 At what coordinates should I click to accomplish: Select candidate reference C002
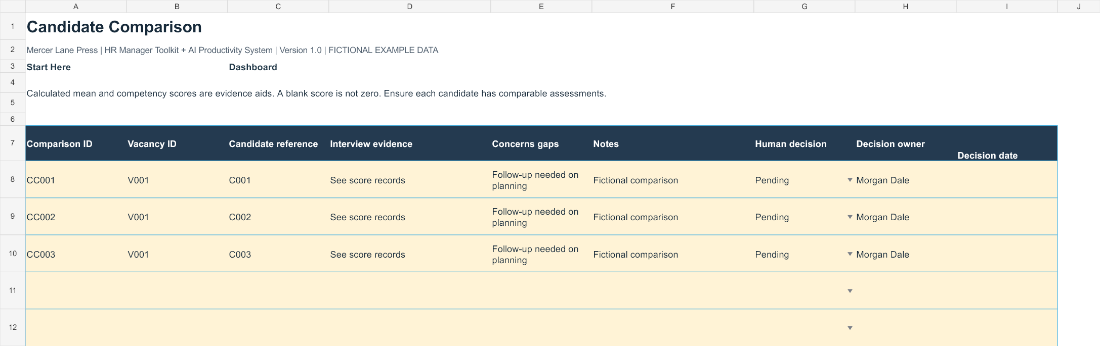coord(278,217)
